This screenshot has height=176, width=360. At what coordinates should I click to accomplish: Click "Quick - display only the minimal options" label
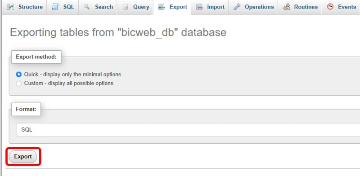tap(72, 75)
